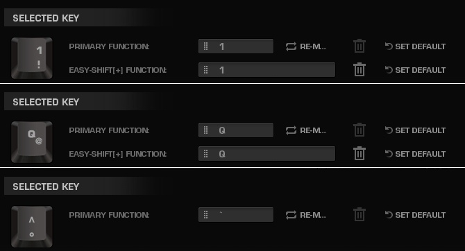Click the trash icon for caret key primary function
The width and height of the screenshot is (465, 251).
tap(359, 214)
